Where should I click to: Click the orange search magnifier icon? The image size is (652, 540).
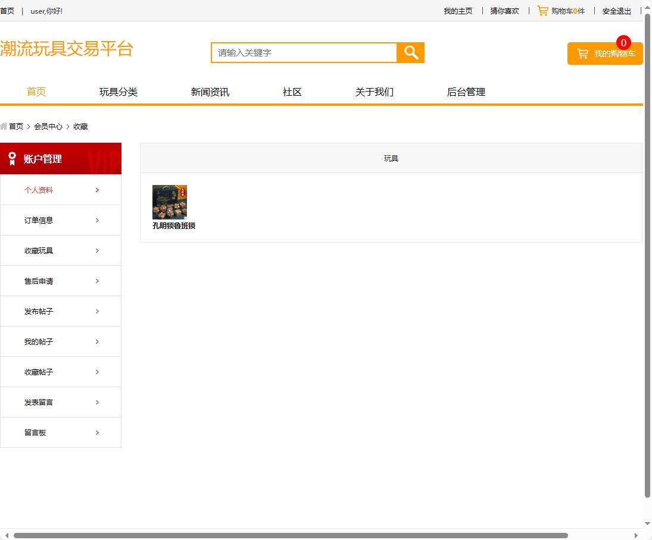tap(410, 52)
